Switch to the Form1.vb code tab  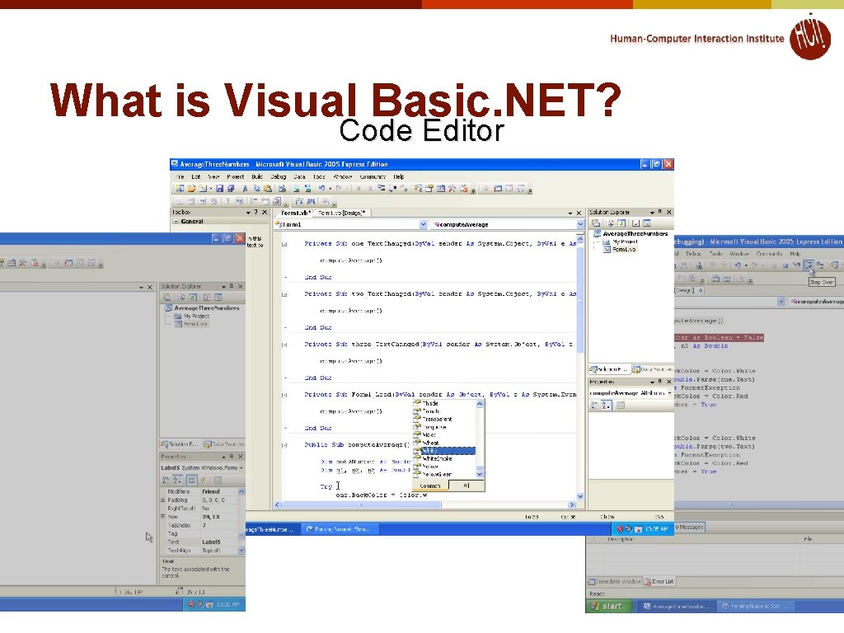pos(295,213)
